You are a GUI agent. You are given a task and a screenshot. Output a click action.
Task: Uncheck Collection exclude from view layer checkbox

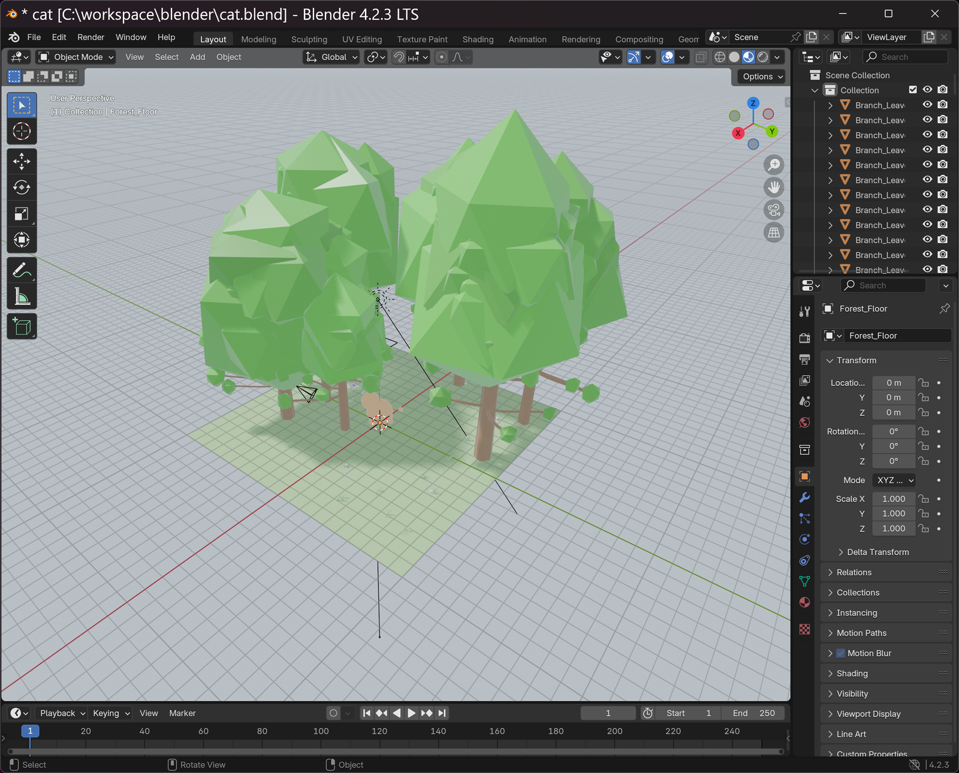pos(913,90)
